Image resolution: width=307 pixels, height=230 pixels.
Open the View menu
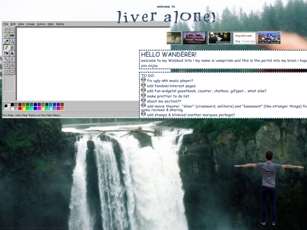click(x=21, y=24)
